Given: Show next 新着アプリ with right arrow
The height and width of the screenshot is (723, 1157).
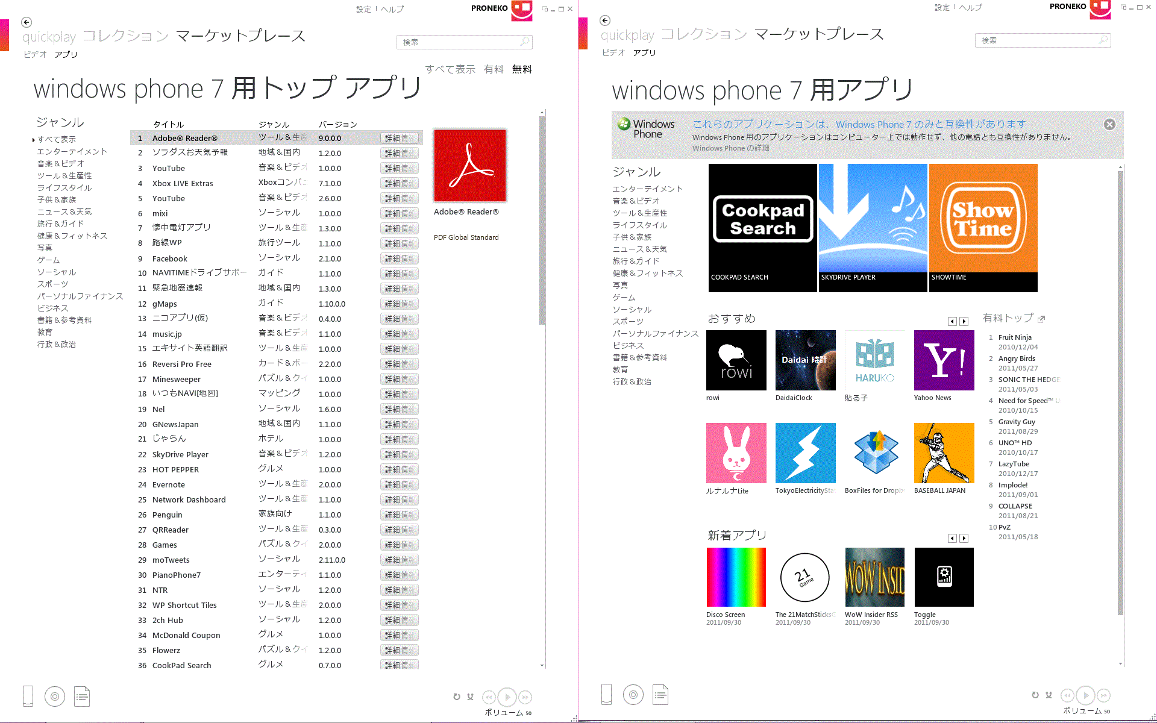Looking at the screenshot, I should pyautogui.click(x=964, y=538).
